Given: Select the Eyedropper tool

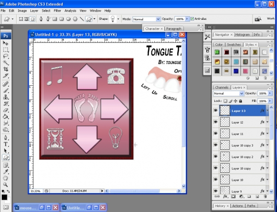Looking at the screenshot, I should point(6,172).
